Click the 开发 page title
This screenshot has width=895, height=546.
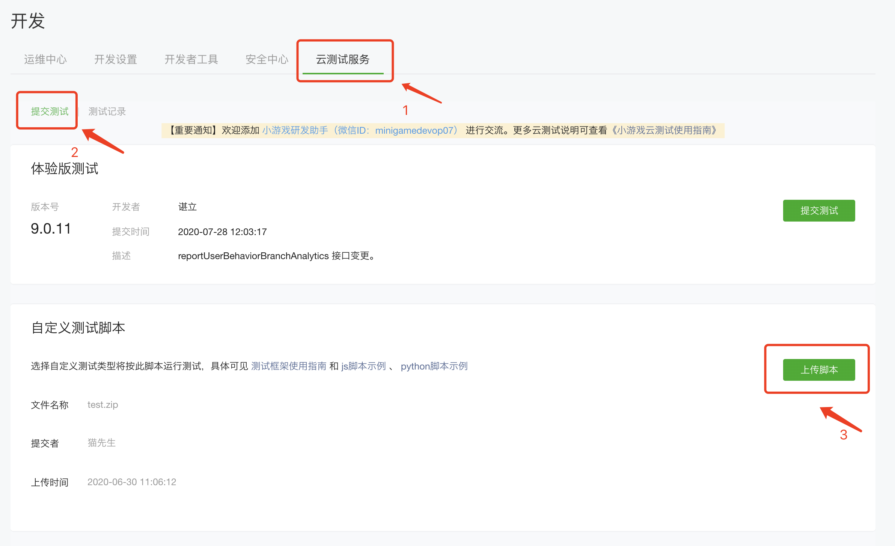coord(28,21)
